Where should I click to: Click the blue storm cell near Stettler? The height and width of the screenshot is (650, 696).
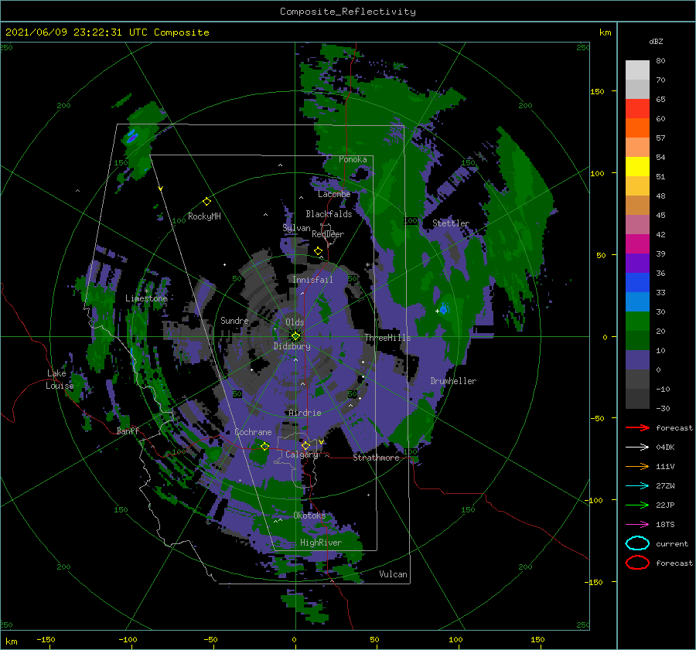(445, 309)
